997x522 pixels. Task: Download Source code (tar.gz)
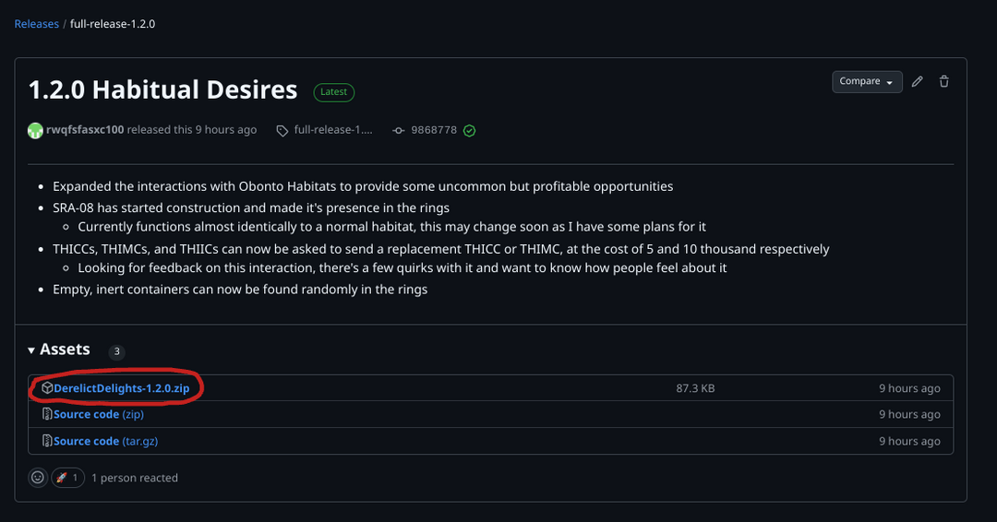click(105, 442)
